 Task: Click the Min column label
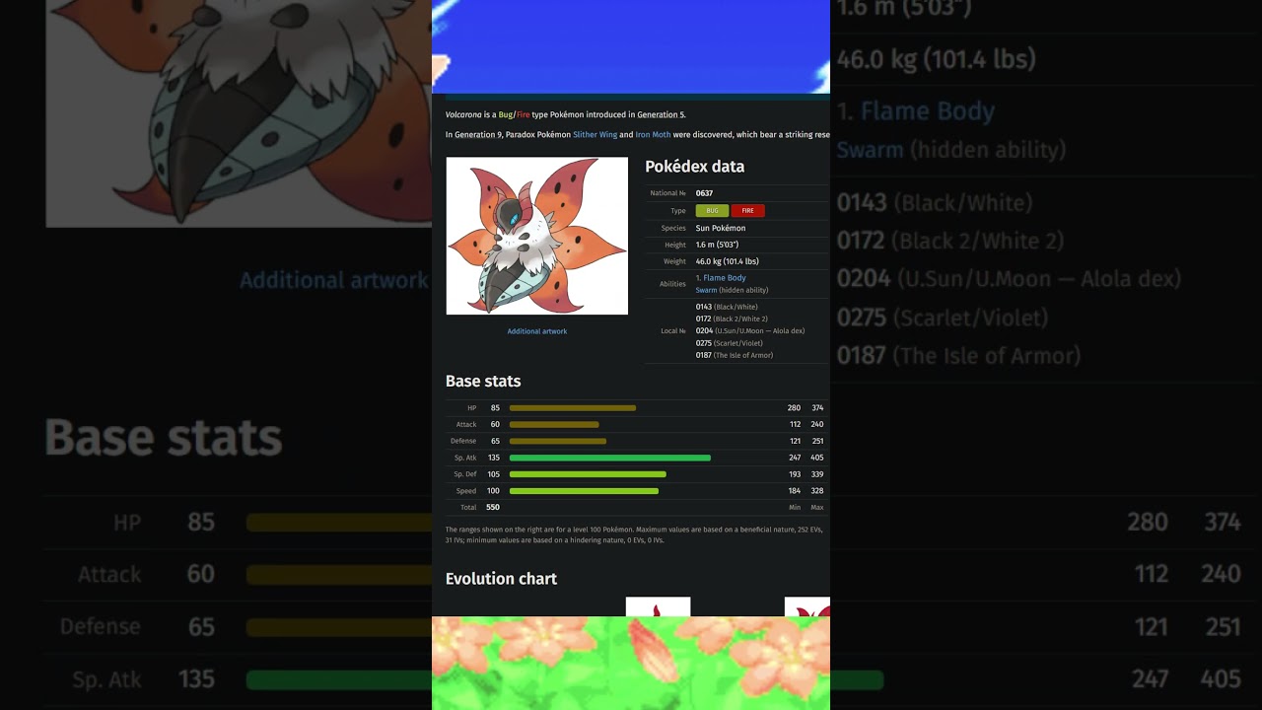point(795,507)
